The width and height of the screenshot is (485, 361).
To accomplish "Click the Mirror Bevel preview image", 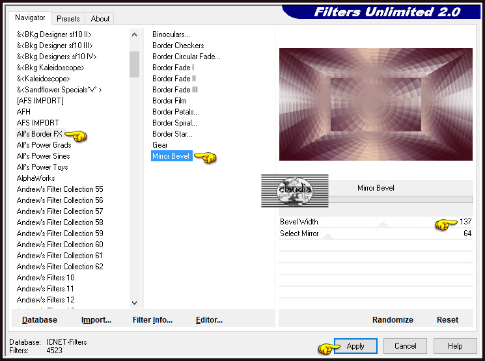I will (x=376, y=105).
